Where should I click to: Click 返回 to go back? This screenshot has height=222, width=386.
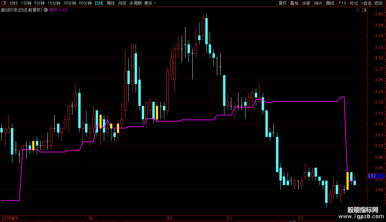(x=378, y=3)
